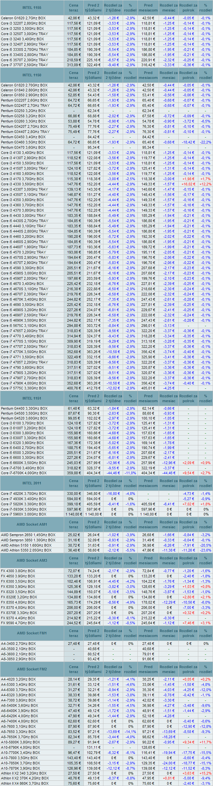Click Core i7 5820K 3.30GHz BOX
This screenshot has width=213, height=786.
24,504
